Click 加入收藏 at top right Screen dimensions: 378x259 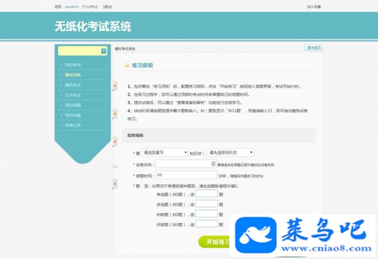click(x=314, y=7)
